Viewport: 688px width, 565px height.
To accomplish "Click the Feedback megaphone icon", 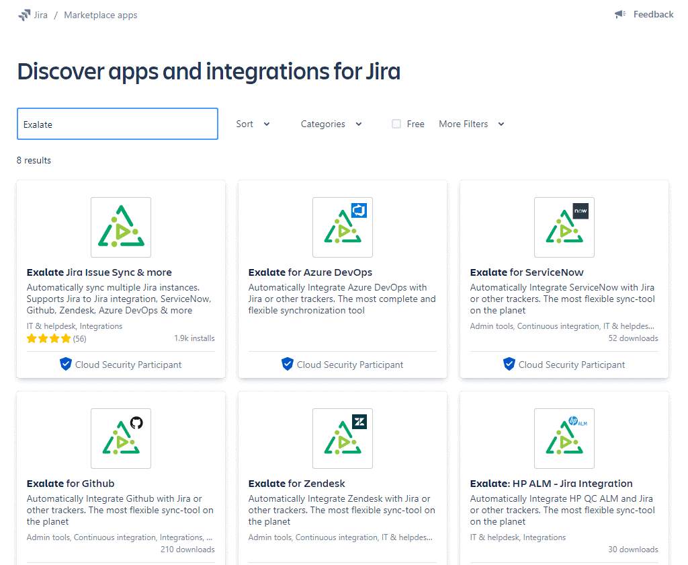I will (x=620, y=15).
